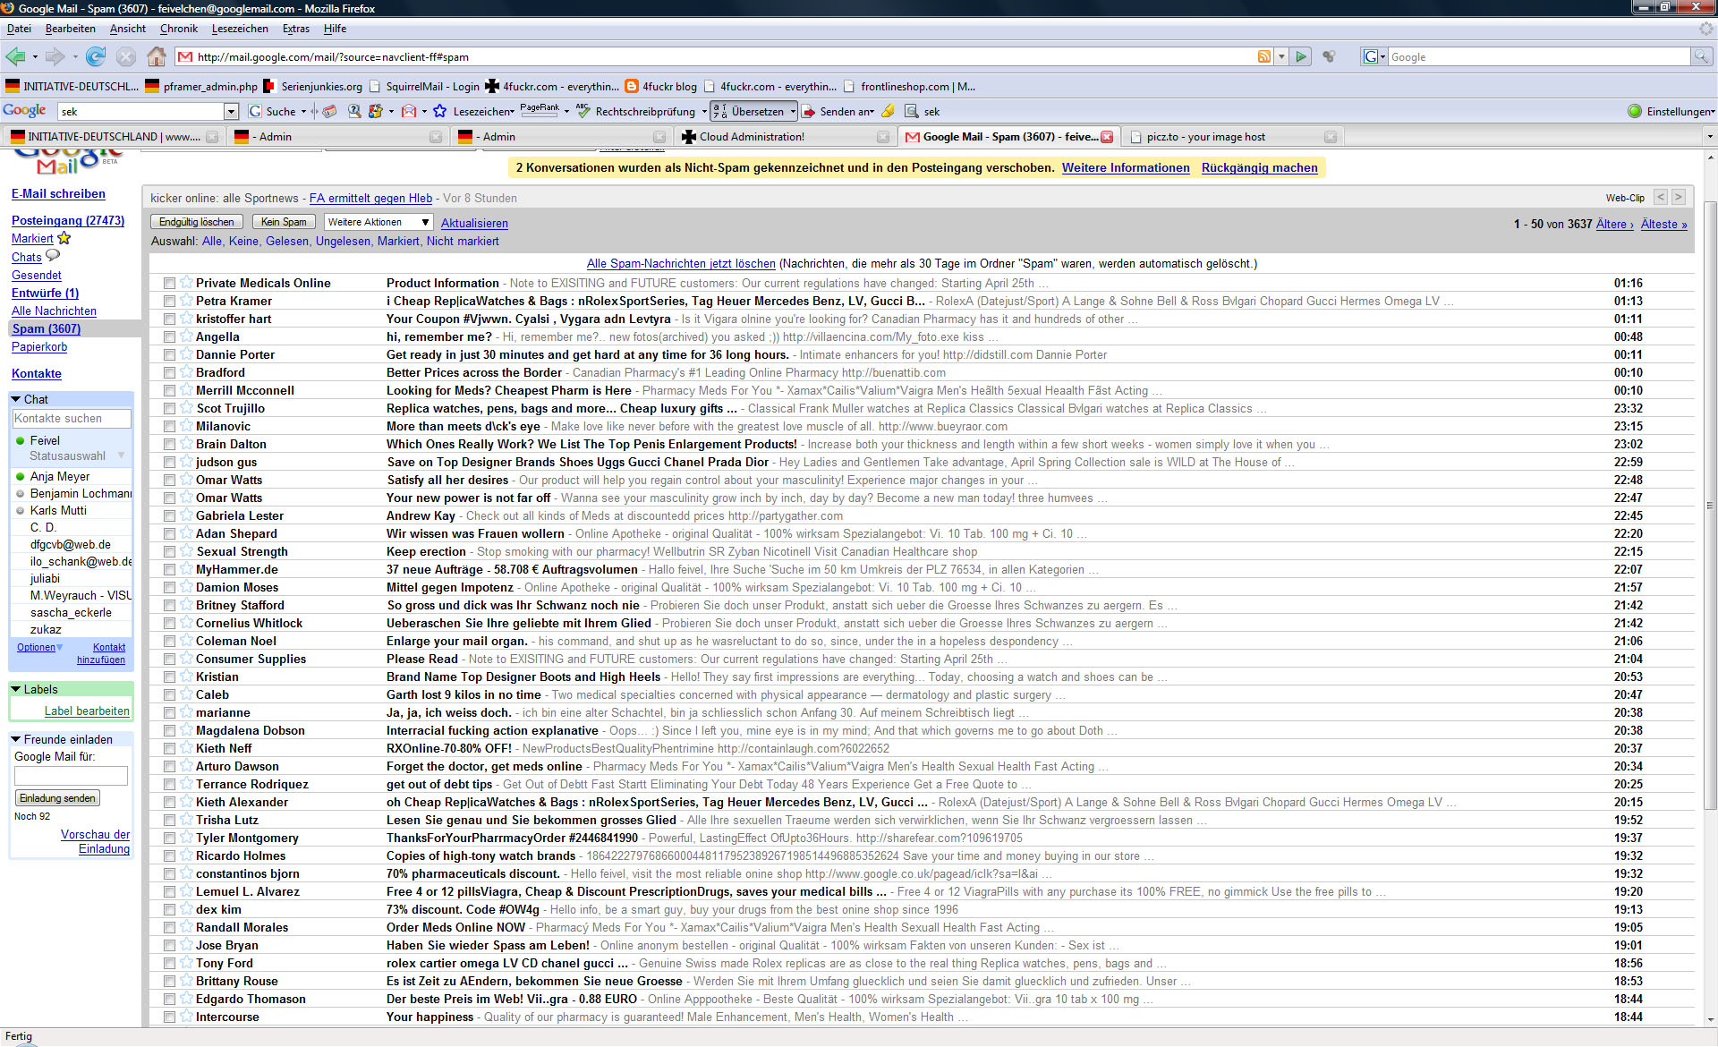Open the E-Mail schreiben link
Viewport: 1718px width, 1047px height.
(58, 193)
